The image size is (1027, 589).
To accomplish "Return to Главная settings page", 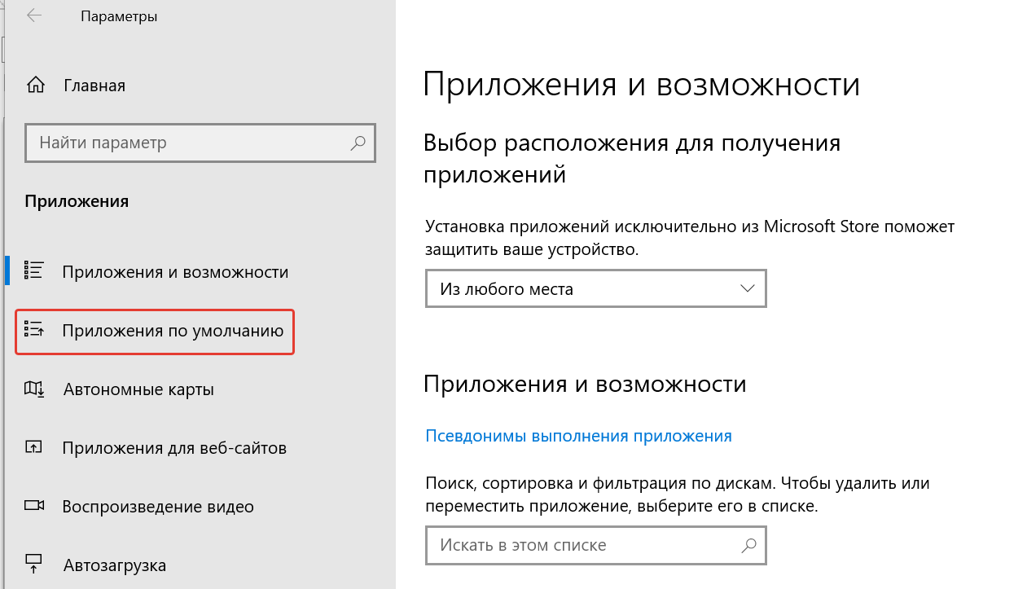I will tap(94, 86).
